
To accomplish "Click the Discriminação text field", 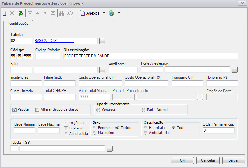I will pos(151,56).
